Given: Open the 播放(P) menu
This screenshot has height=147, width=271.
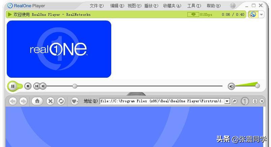Looking at the screenshot, I should tap(151, 6).
